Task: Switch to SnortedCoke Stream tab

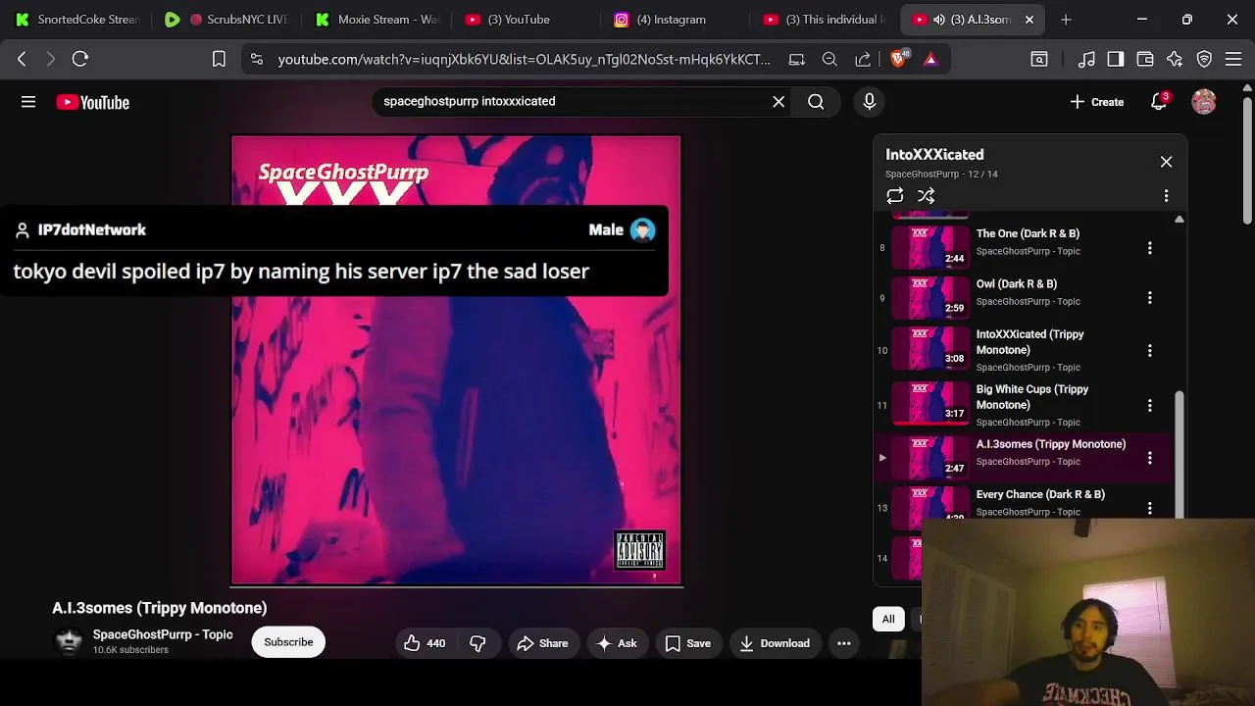Action: [76, 20]
